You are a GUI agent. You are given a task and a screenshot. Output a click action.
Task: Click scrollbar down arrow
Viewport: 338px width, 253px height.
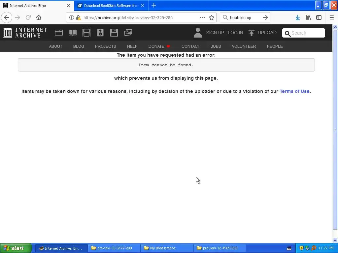(x=335, y=240)
